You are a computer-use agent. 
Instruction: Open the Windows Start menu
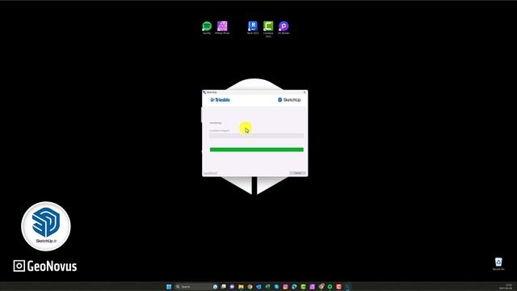click(x=169, y=287)
